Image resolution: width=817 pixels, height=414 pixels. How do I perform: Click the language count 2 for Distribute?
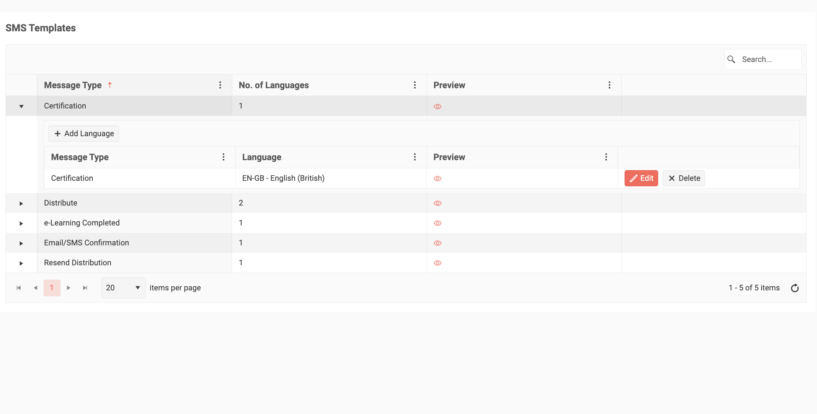(241, 203)
